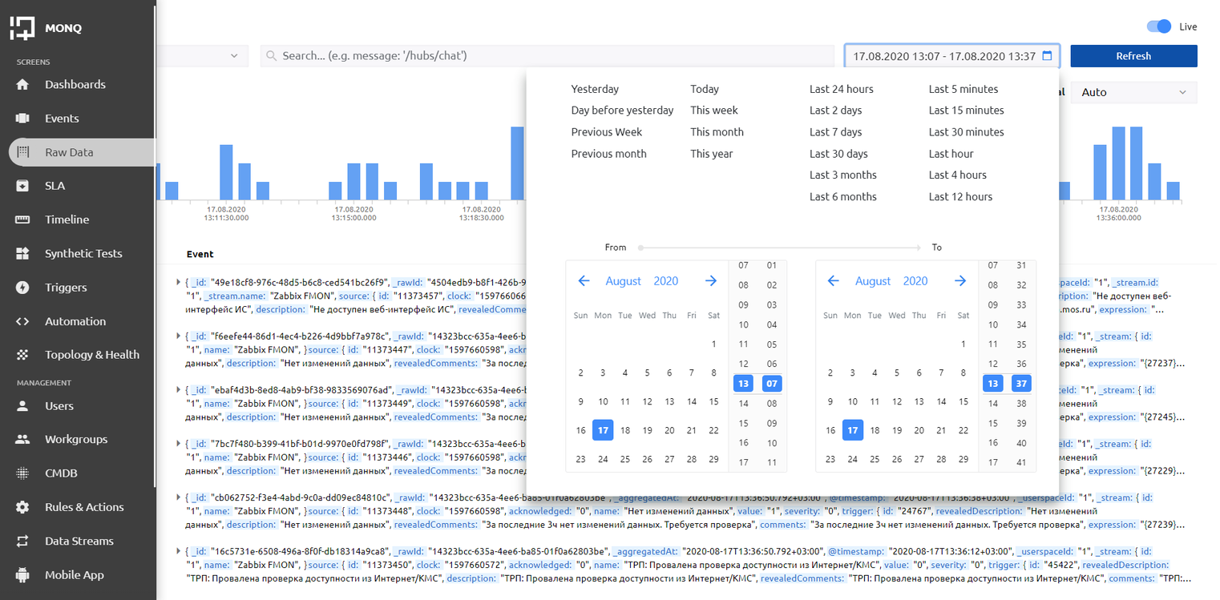Open the dropdown left of the search field

pyautogui.click(x=200, y=56)
